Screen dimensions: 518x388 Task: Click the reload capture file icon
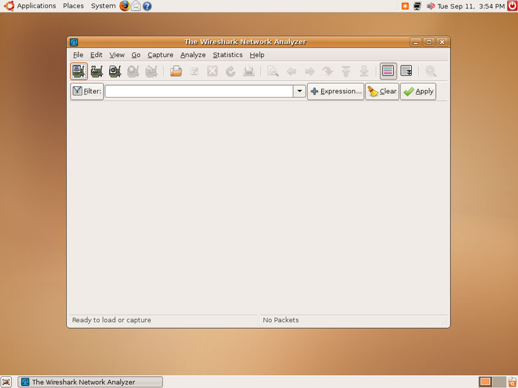click(x=231, y=71)
